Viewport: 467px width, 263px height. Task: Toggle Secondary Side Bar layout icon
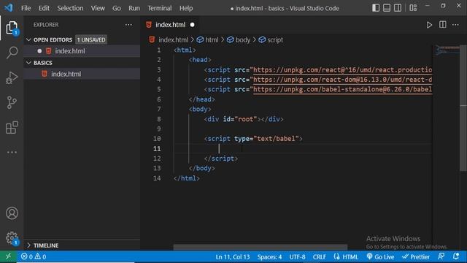(398, 8)
